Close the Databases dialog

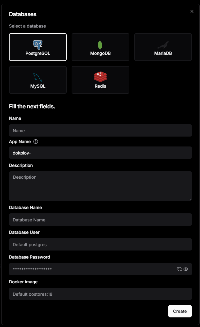coord(192,11)
